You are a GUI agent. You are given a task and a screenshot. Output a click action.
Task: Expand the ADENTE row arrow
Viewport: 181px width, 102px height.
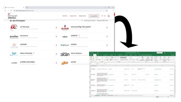[x=107, y=37]
